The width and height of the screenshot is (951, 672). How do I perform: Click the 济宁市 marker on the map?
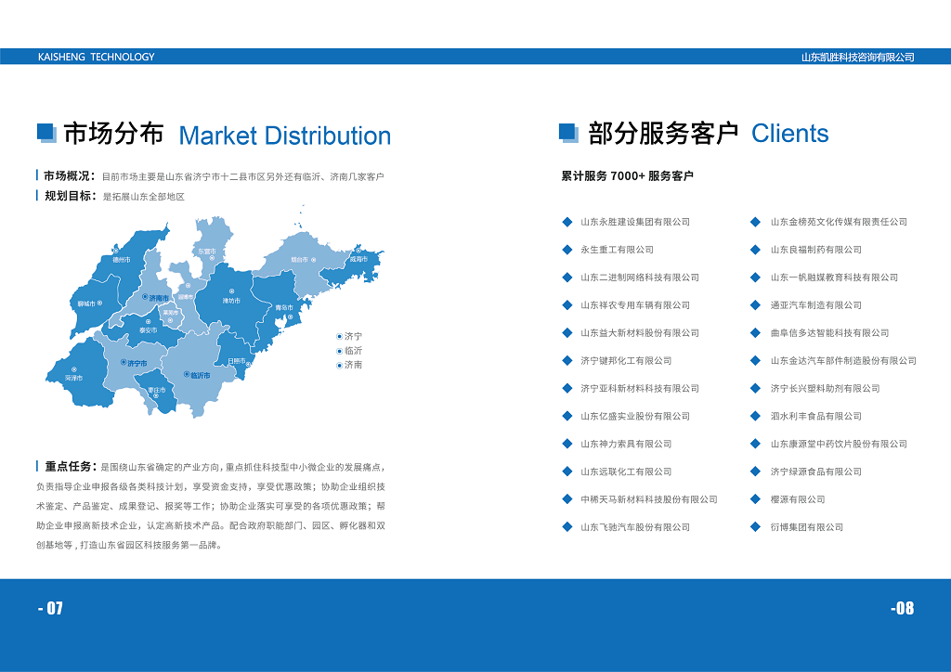(124, 363)
